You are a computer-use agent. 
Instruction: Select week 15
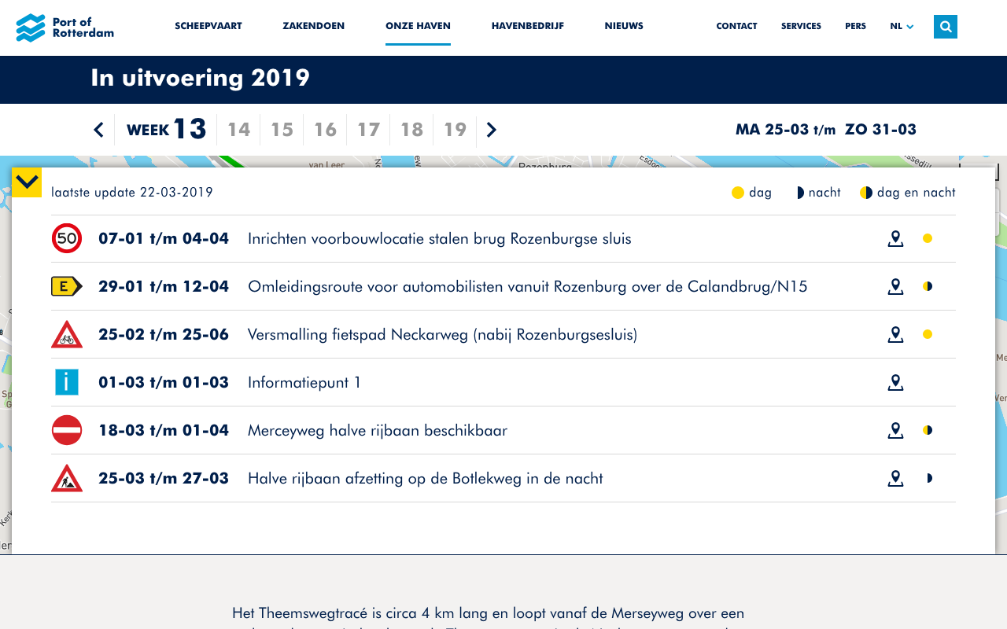click(282, 130)
